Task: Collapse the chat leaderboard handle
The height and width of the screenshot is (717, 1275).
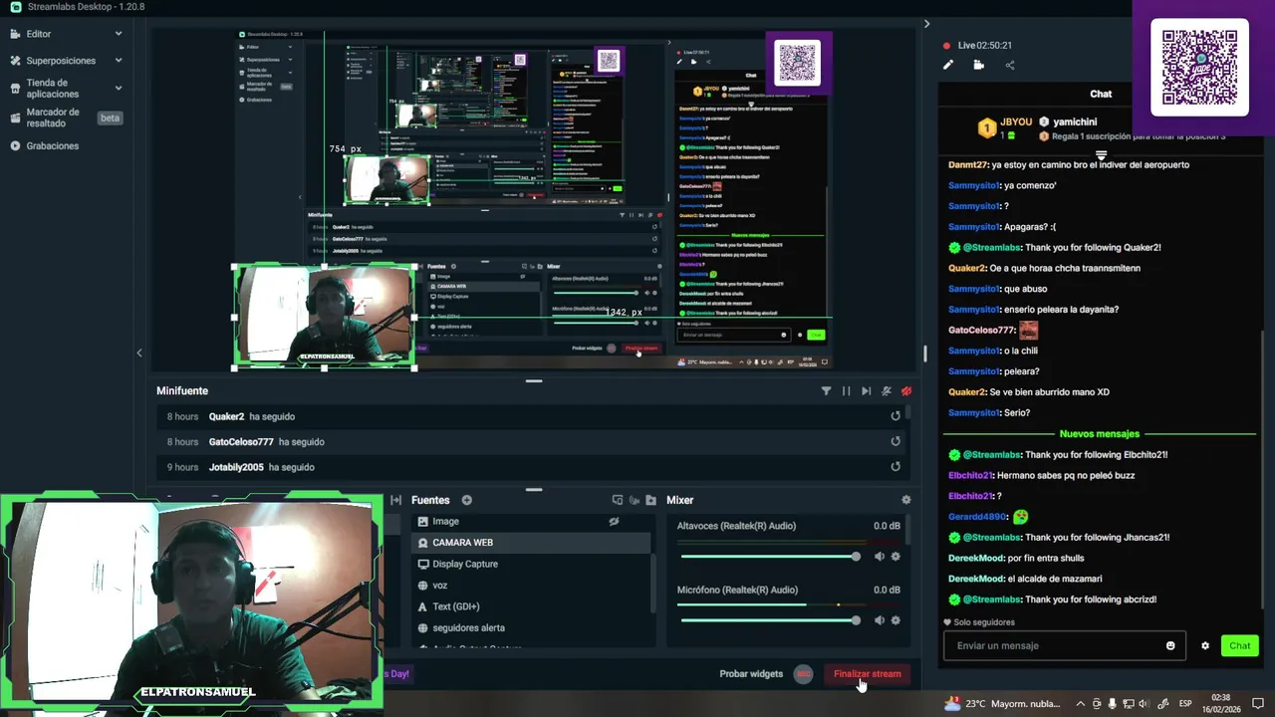Action: 1101,155
